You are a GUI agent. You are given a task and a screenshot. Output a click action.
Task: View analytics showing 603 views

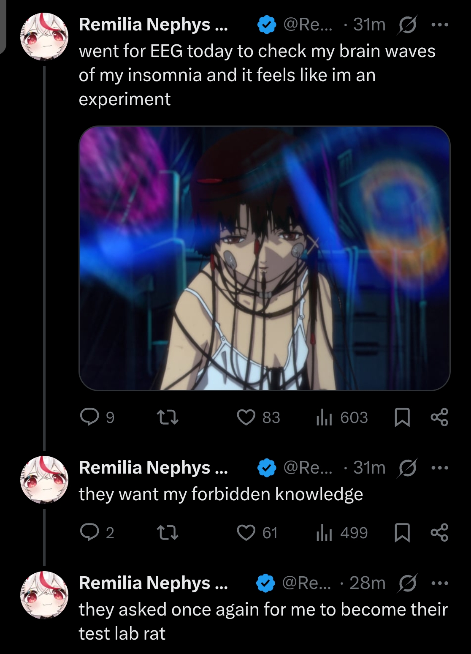(x=324, y=417)
